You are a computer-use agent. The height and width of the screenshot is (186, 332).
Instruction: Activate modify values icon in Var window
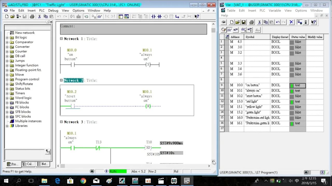250,30
